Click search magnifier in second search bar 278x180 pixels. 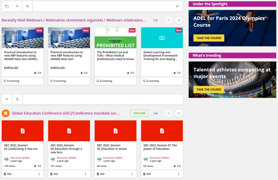(17, 99)
